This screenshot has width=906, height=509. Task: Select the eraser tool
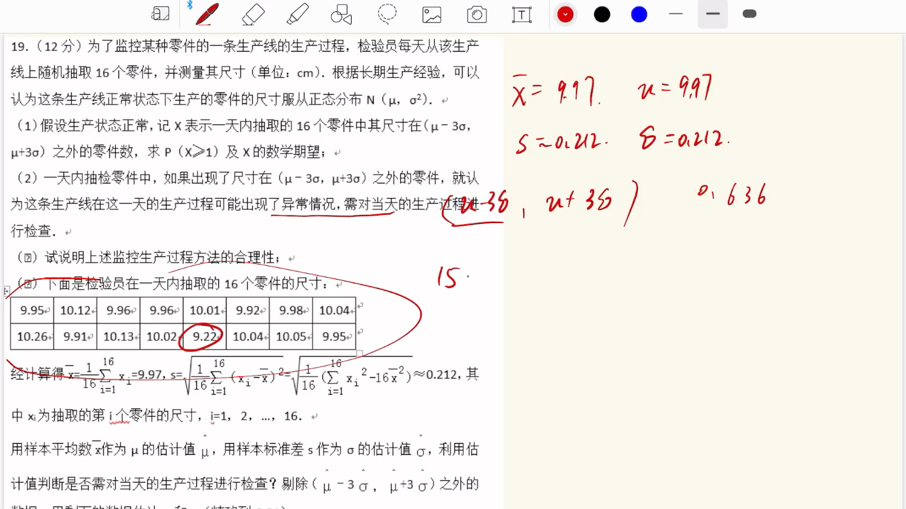tap(252, 14)
